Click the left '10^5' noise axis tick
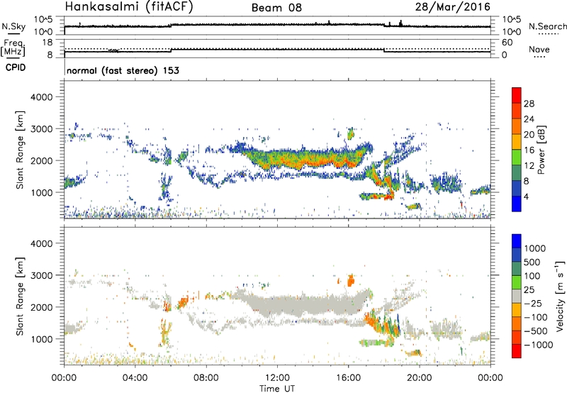This screenshot has height=393, width=567. click(x=43, y=20)
